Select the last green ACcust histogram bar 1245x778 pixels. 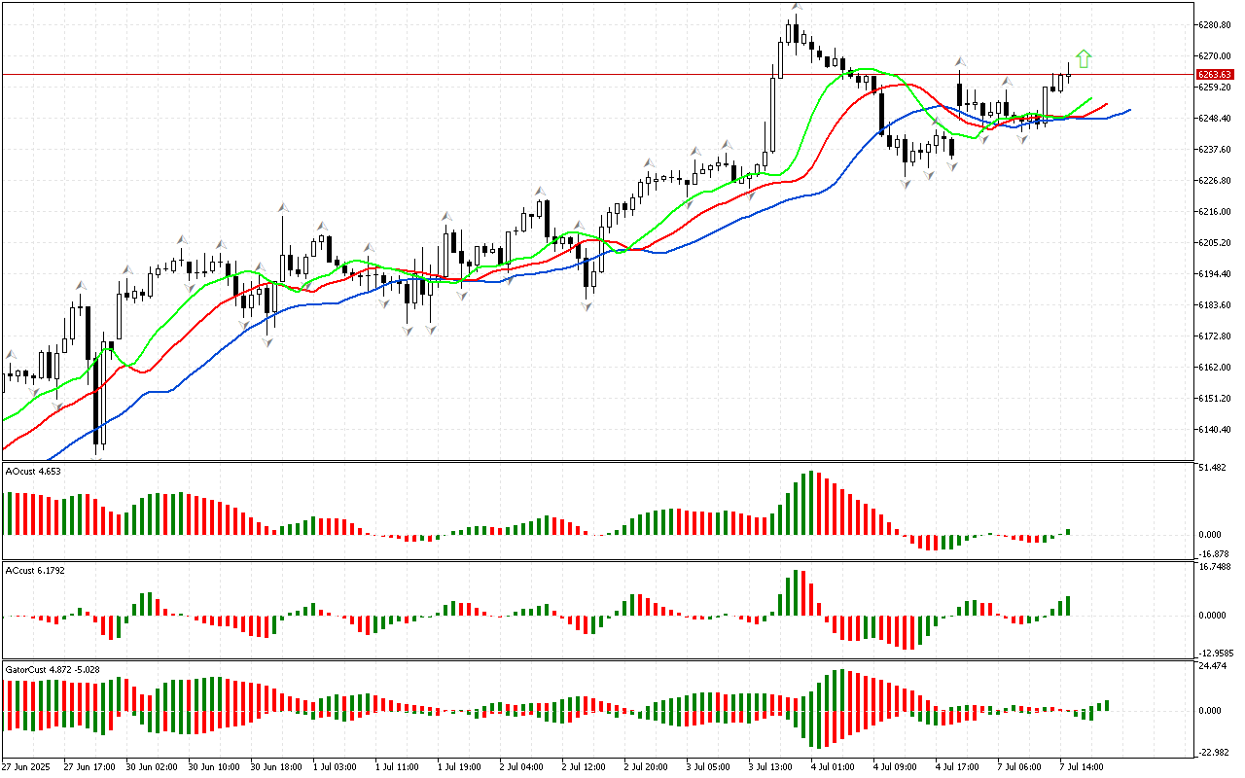[1068, 605]
